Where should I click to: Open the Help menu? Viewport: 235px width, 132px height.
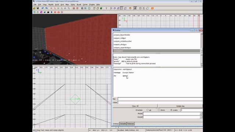(x=98, y=5)
